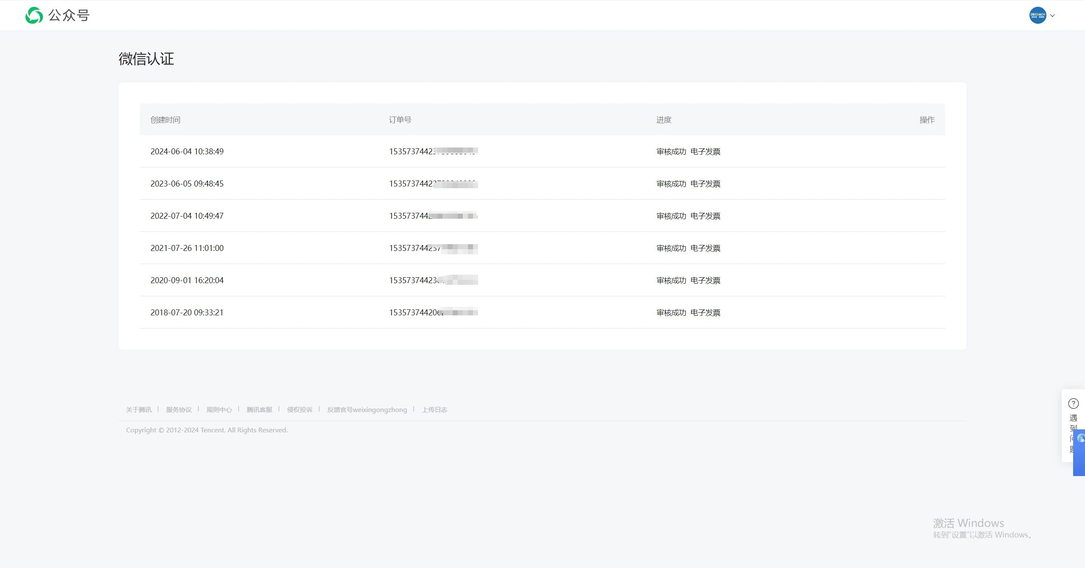Expand the chevron next to account avatar

pos(1052,16)
